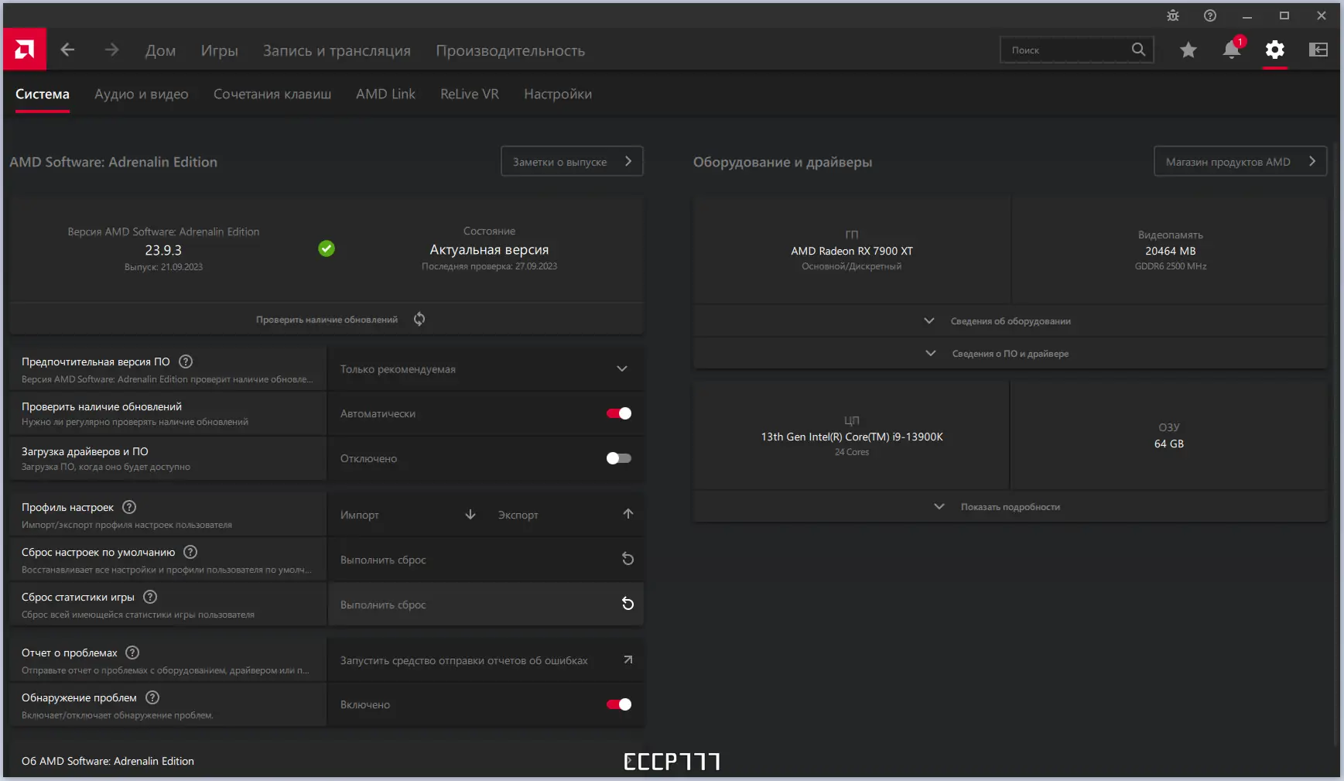Click the bug report icon
Image resolution: width=1344 pixels, height=781 pixels.
point(1173,15)
